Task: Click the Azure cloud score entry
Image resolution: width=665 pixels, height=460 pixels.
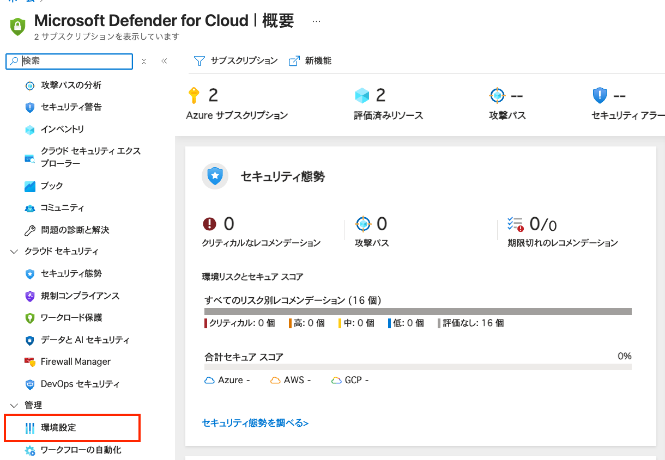Action: coord(227,381)
